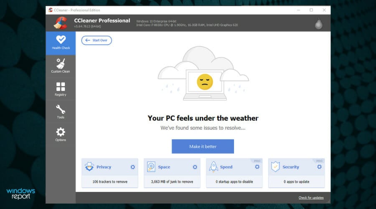
Task: Click the Speed rocket icon
Action: tap(213, 167)
